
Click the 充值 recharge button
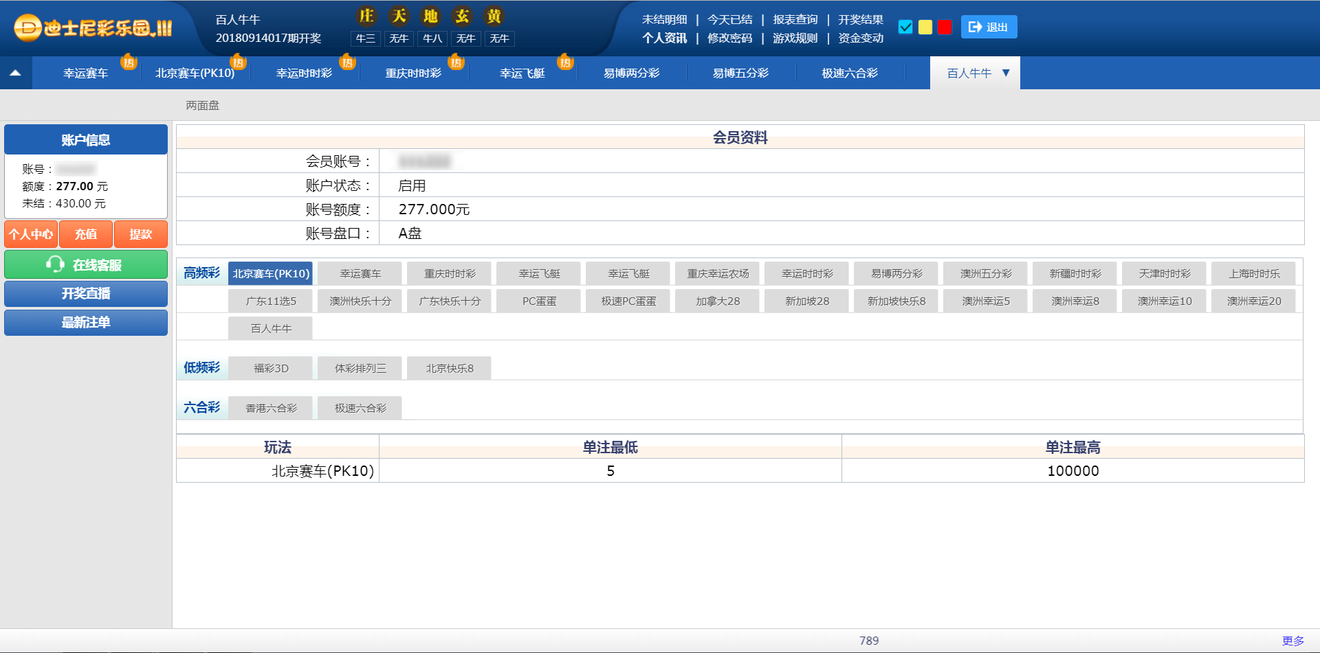point(86,234)
